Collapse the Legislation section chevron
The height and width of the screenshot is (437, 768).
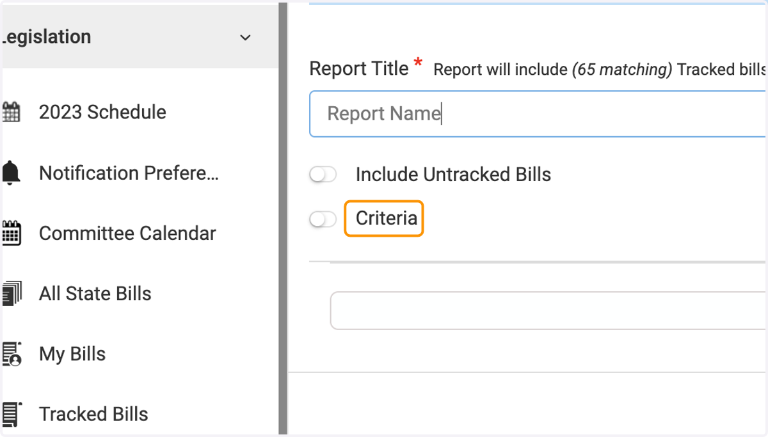(x=244, y=38)
